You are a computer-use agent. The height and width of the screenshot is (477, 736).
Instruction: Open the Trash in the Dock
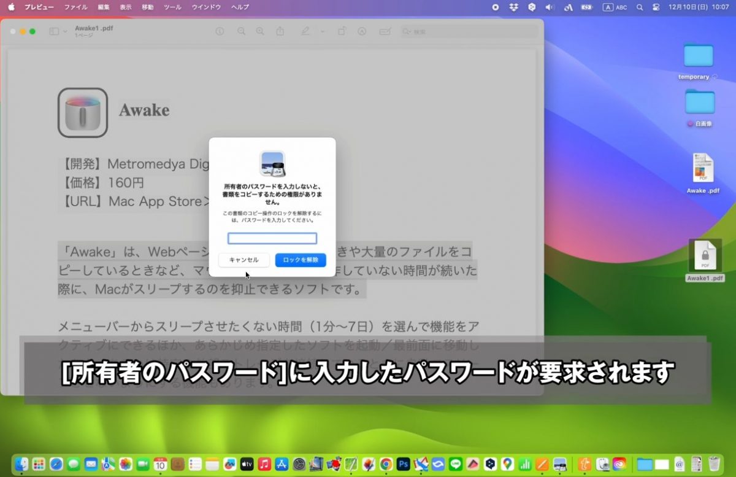(x=713, y=463)
